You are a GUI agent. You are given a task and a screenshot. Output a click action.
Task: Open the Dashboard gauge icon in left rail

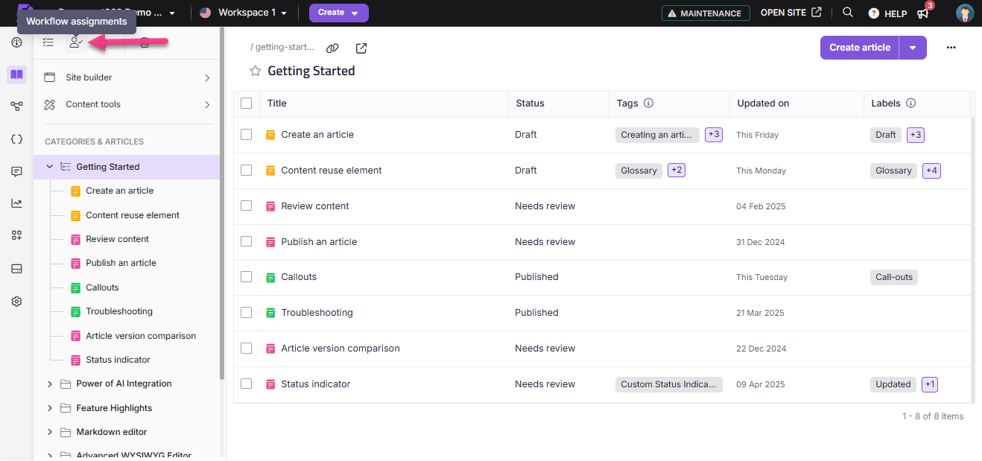pyautogui.click(x=16, y=42)
